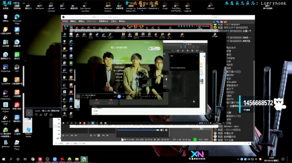Launch Rockstar Games Launcher shortcut
The height and width of the screenshot is (163, 292).
coord(108,7)
